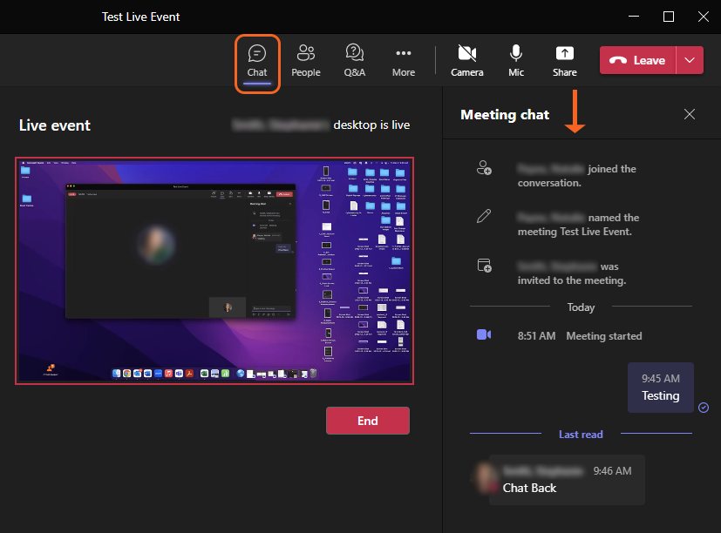Click the invited to meeting calendar icon
The height and width of the screenshot is (533, 721).
click(x=484, y=266)
